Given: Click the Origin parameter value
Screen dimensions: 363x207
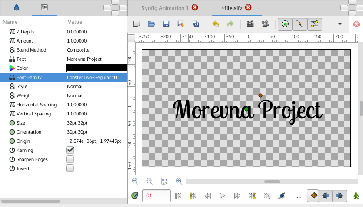Looking at the screenshot, I should (94, 141).
